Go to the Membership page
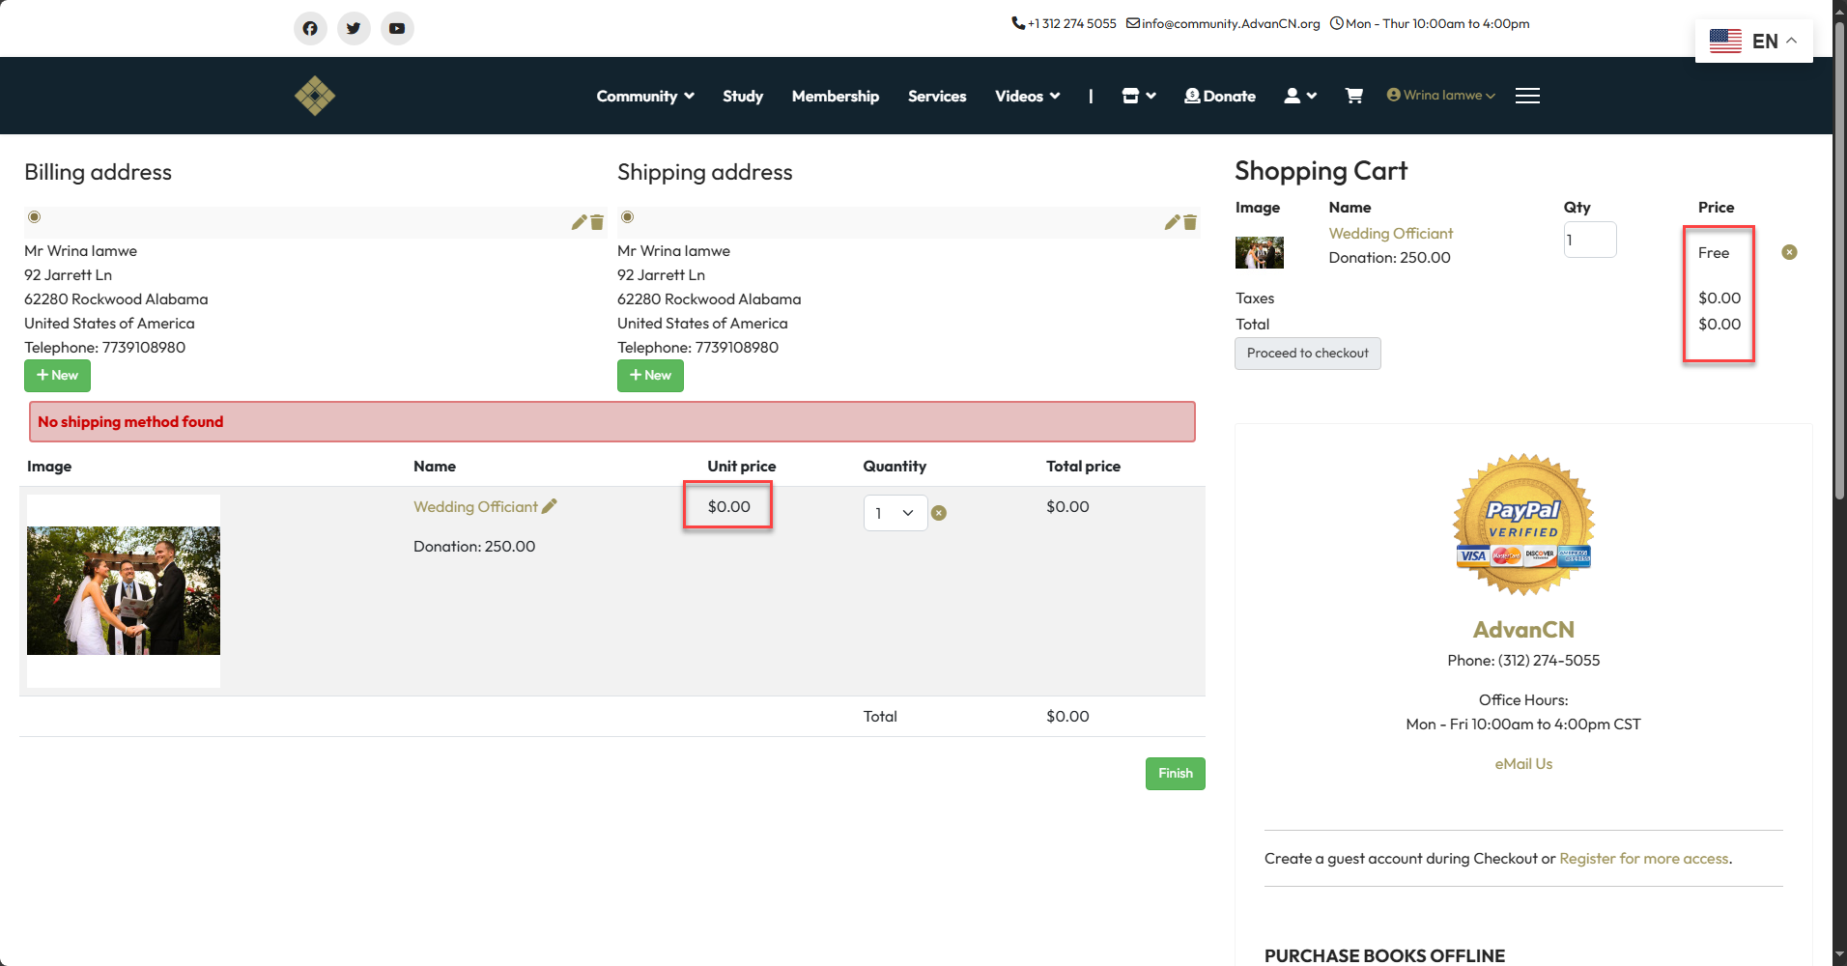Image resolution: width=1847 pixels, height=966 pixels. click(x=835, y=96)
